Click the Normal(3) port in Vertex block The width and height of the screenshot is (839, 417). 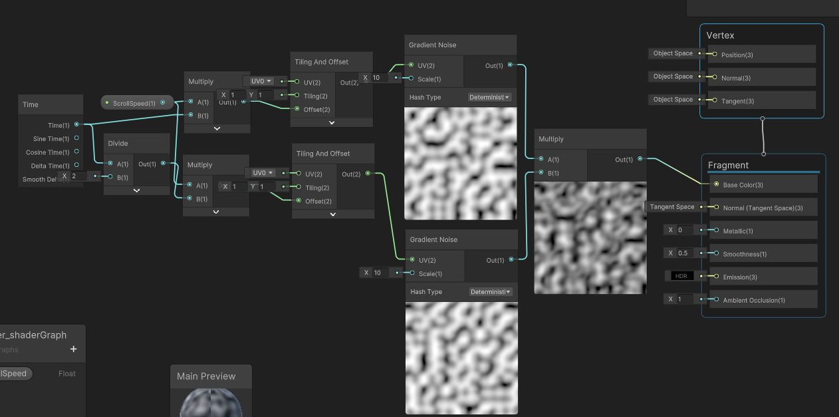(714, 78)
